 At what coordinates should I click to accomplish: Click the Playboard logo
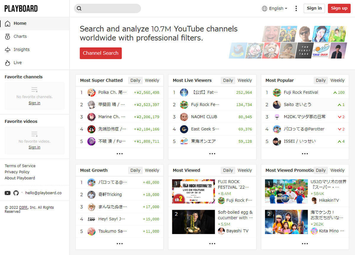21,9
